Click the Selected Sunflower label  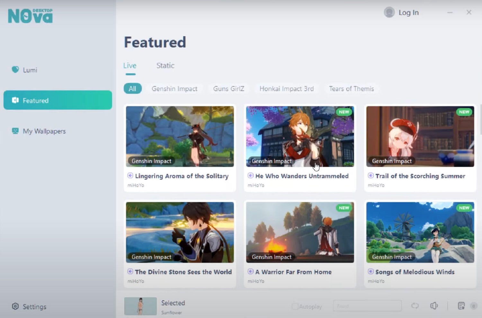[173, 307]
